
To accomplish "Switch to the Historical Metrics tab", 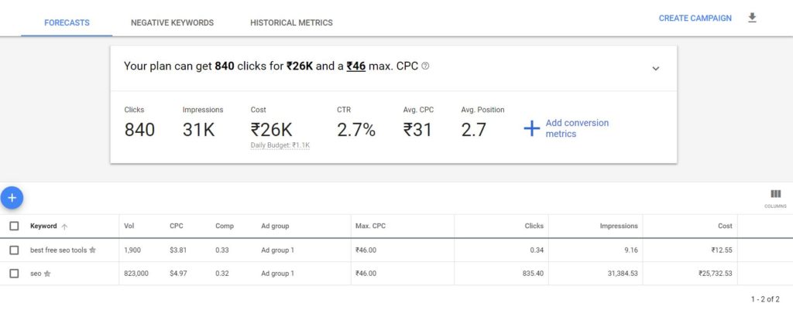I will pos(291,22).
